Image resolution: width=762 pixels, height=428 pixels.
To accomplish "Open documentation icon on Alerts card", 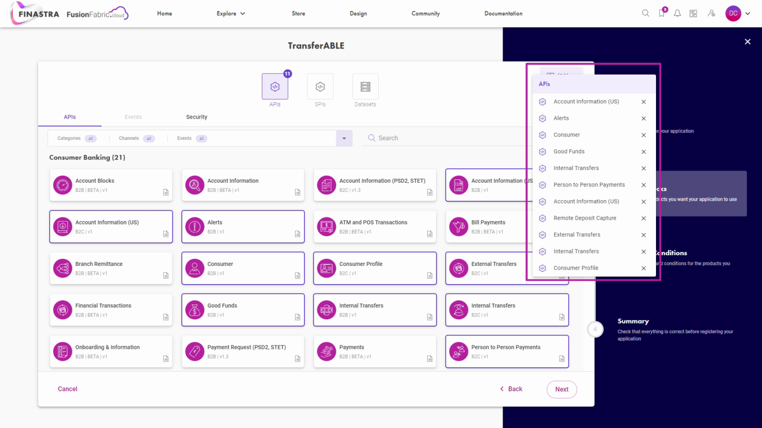I will click(x=298, y=234).
